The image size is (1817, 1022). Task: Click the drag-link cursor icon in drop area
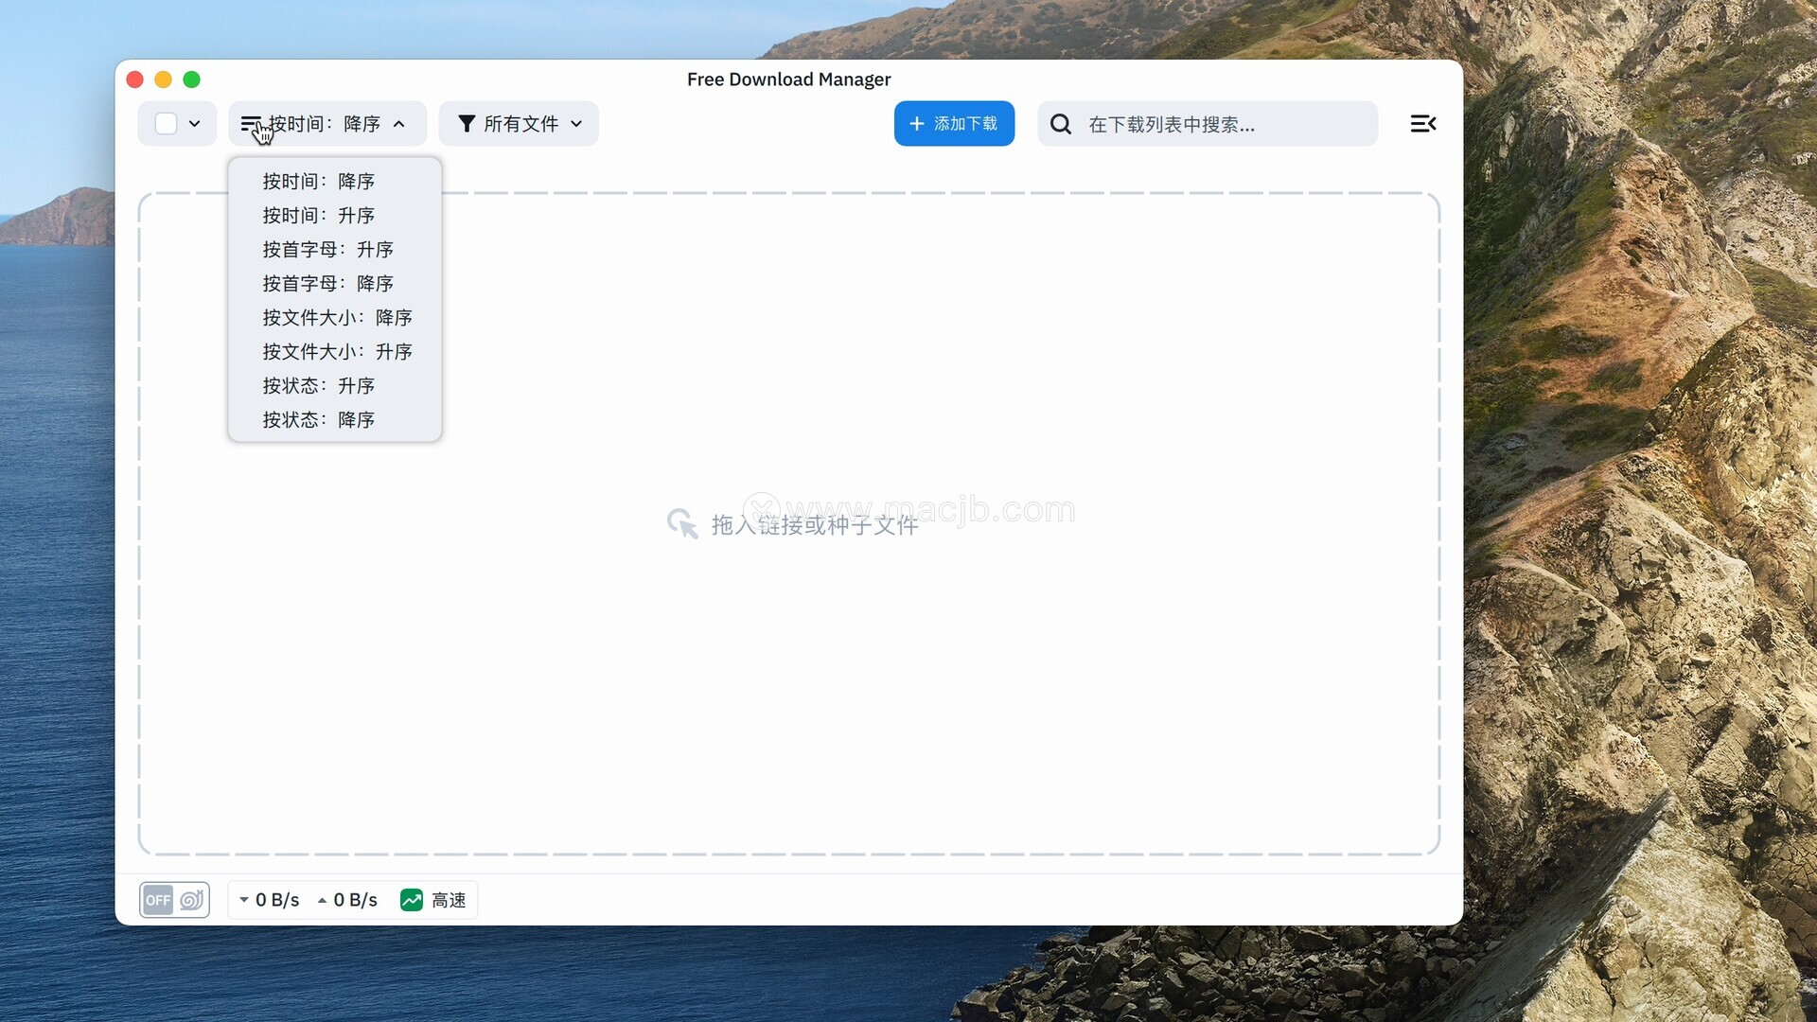click(x=681, y=523)
